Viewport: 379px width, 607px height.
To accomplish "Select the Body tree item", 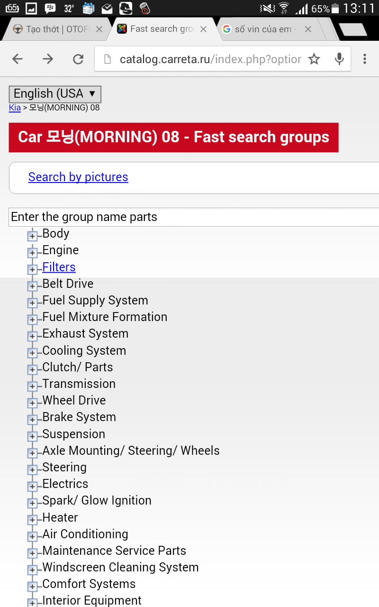I will (56, 233).
